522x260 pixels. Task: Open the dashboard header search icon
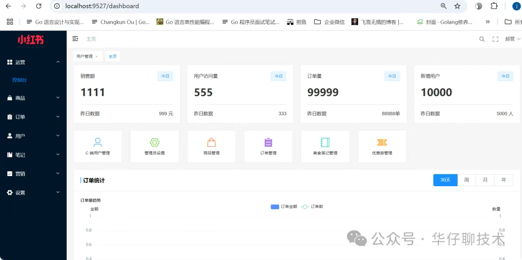tap(482, 39)
